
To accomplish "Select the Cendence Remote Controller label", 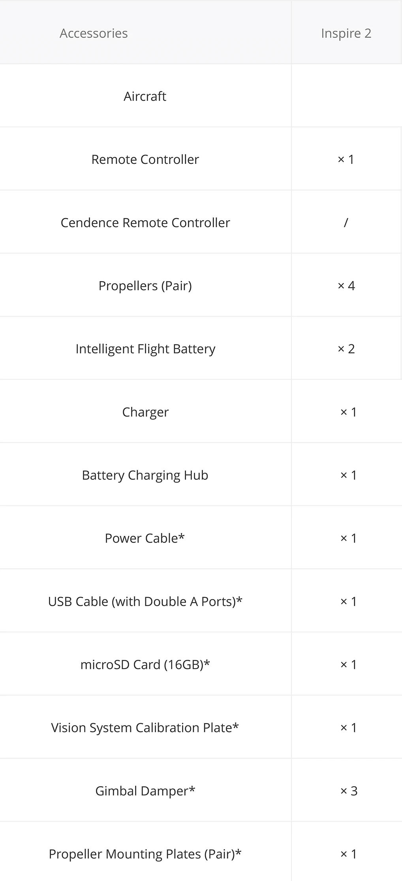I will [x=145, y=223].
